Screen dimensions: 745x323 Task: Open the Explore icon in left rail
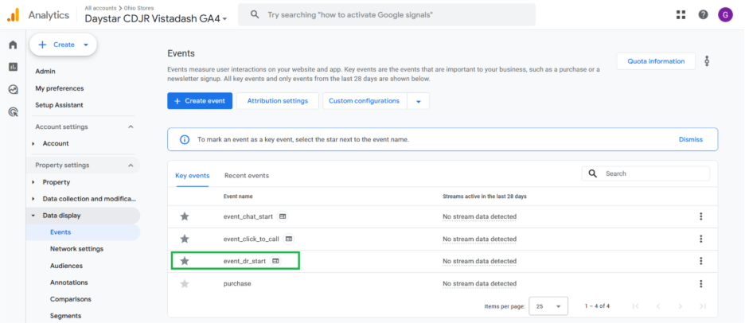pos(13,89)
